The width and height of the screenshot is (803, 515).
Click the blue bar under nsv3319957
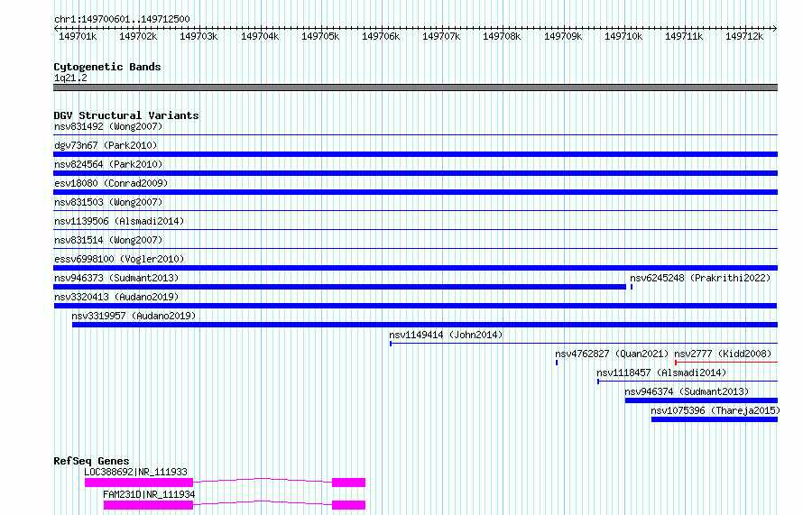(x=425, y=325)
